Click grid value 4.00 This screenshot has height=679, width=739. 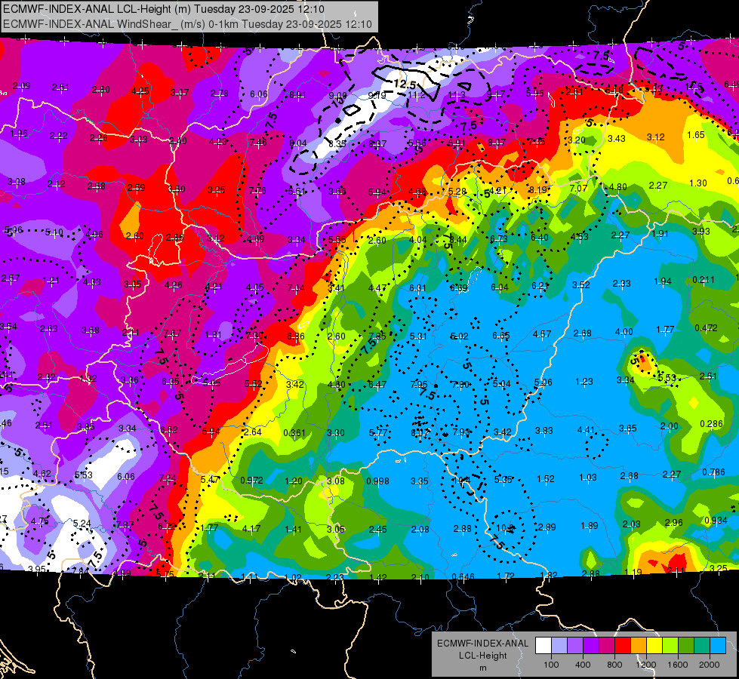624,332
